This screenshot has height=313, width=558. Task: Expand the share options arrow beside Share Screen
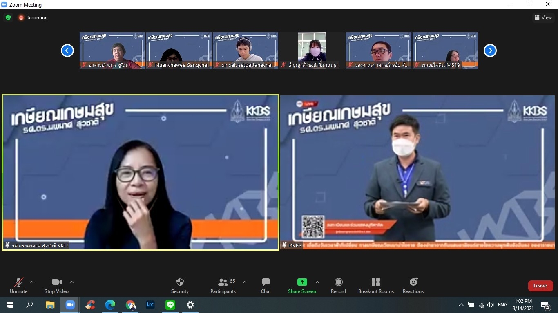coord(317,282)
